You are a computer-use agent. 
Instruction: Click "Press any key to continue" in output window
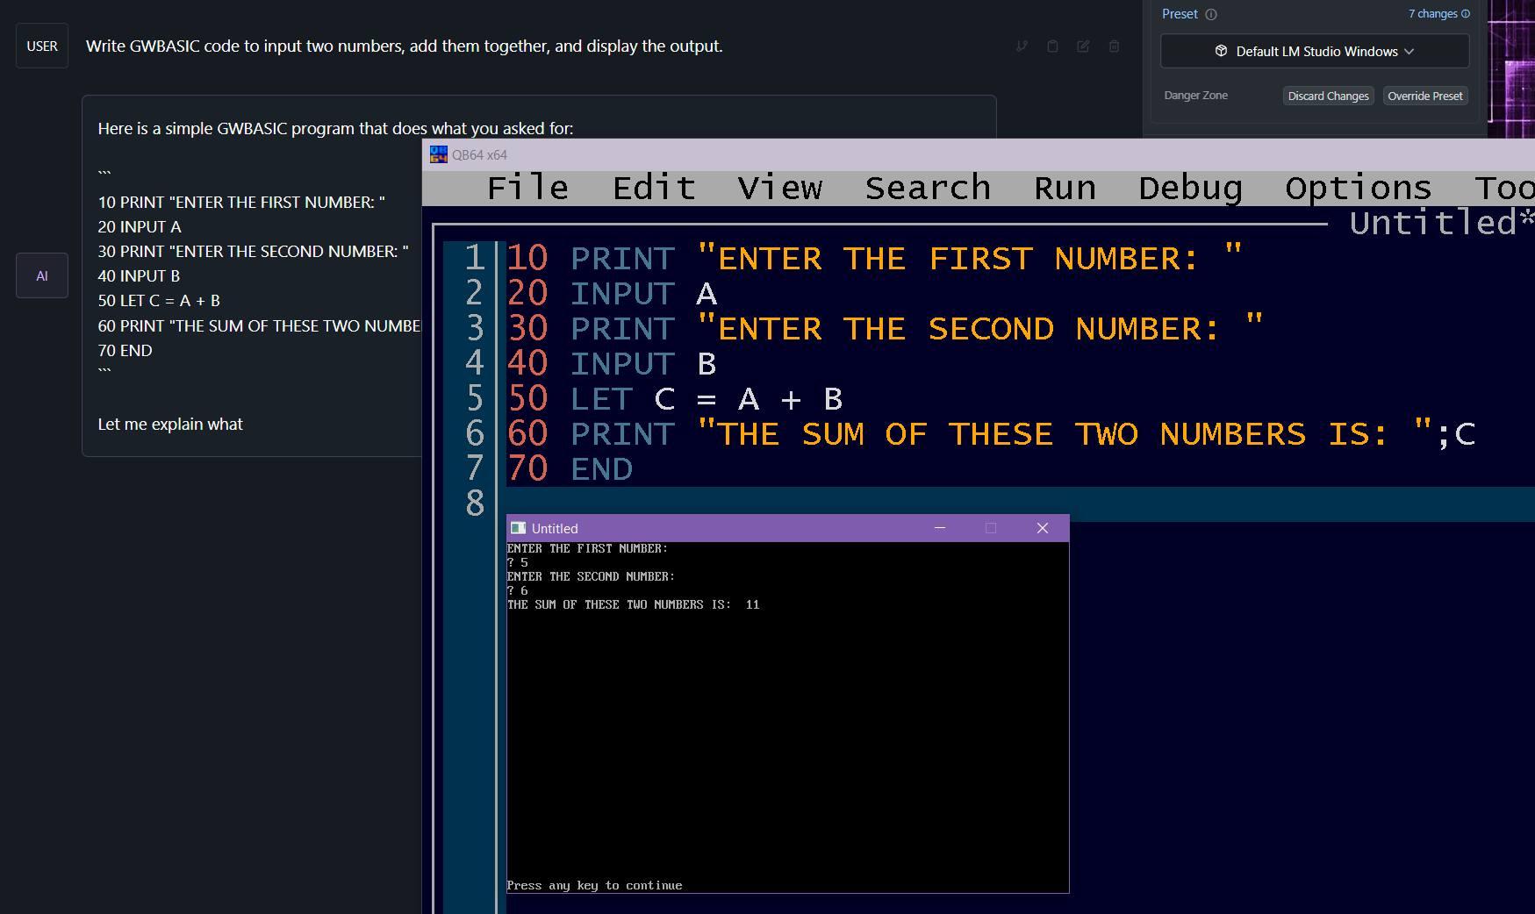[x=594, y=885]
